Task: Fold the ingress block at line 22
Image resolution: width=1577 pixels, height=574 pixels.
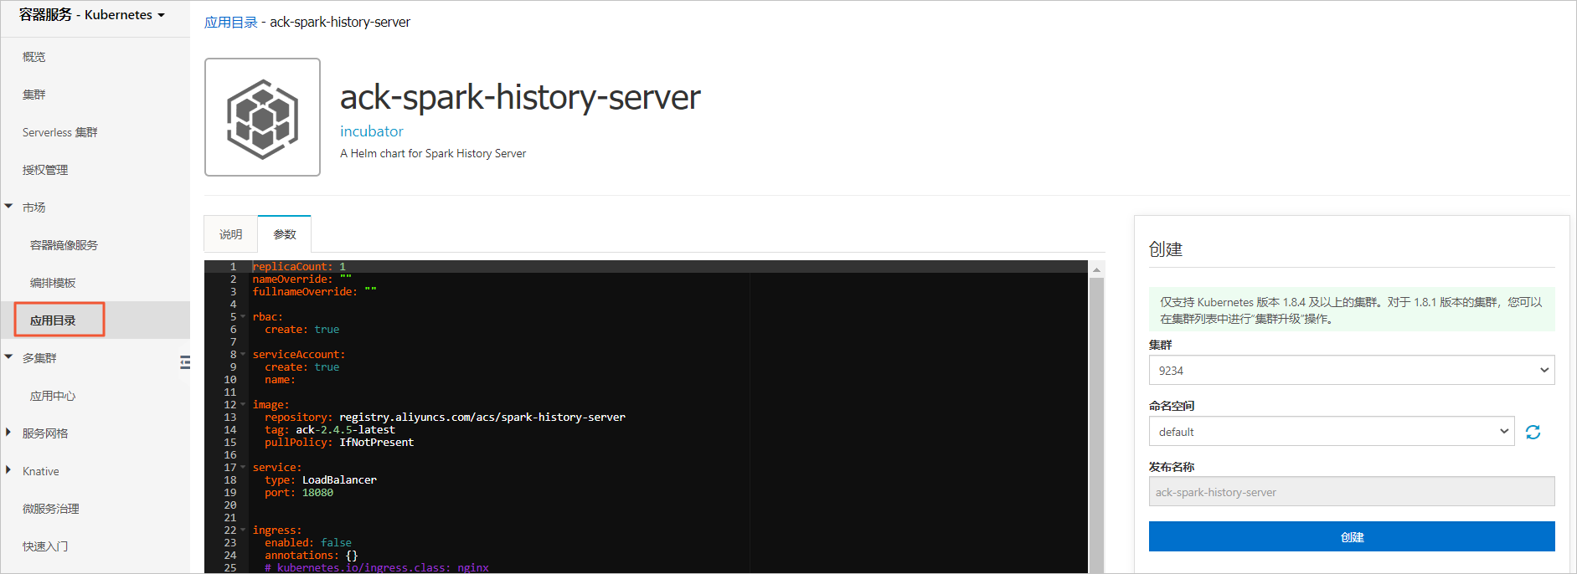Action: [243, 530]
